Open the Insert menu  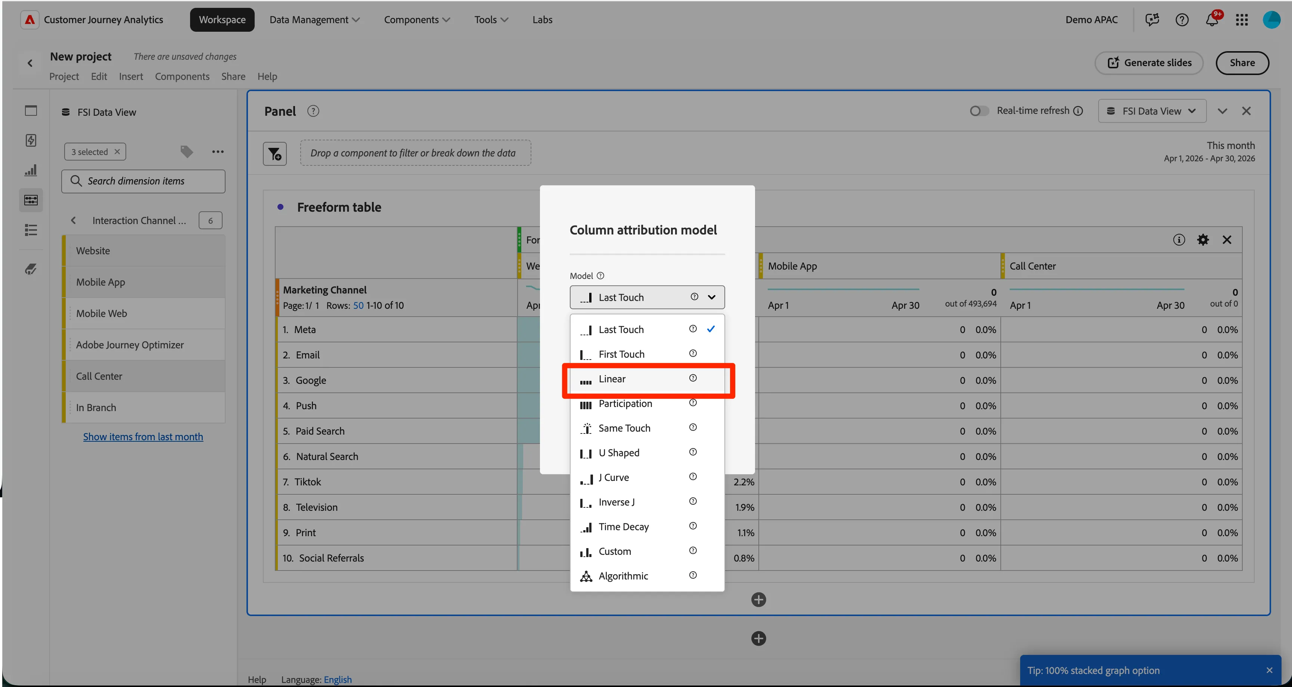[131, 76]
